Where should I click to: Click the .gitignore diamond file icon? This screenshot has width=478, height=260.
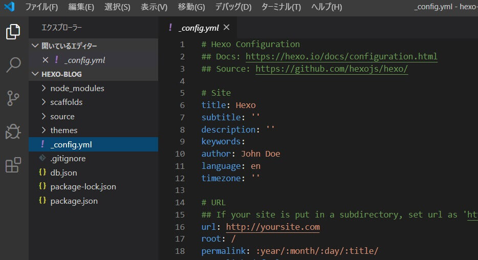tap(42, 158)
